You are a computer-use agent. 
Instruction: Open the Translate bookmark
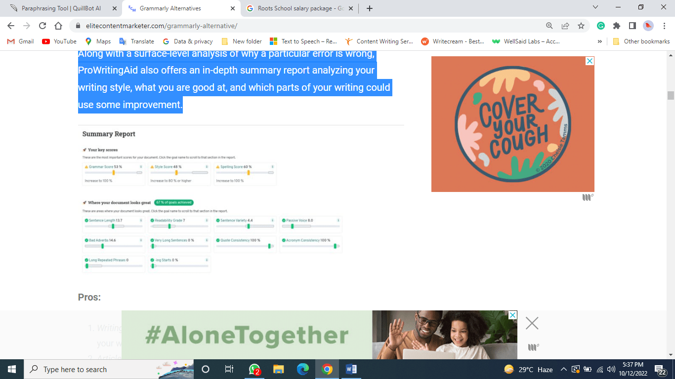137,41
